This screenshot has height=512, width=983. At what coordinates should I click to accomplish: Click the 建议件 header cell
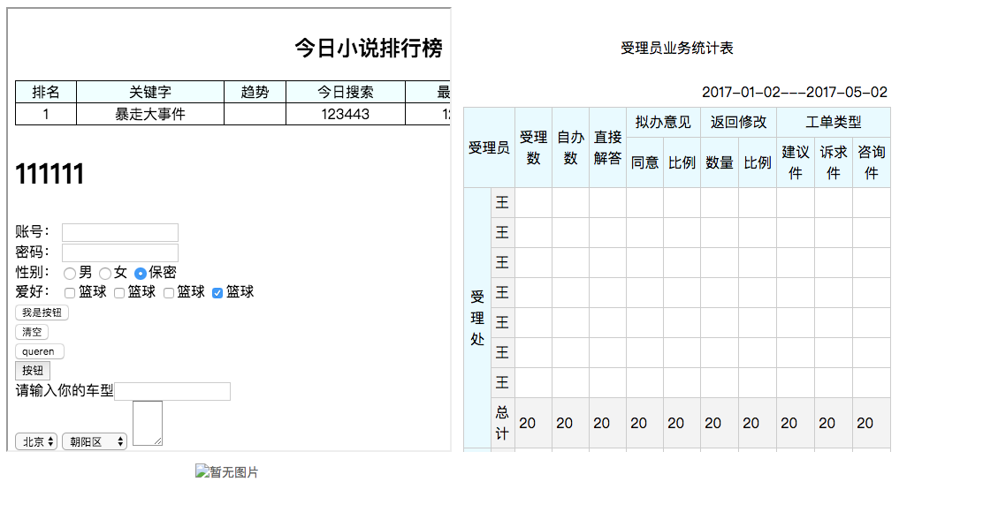point(796,162)
